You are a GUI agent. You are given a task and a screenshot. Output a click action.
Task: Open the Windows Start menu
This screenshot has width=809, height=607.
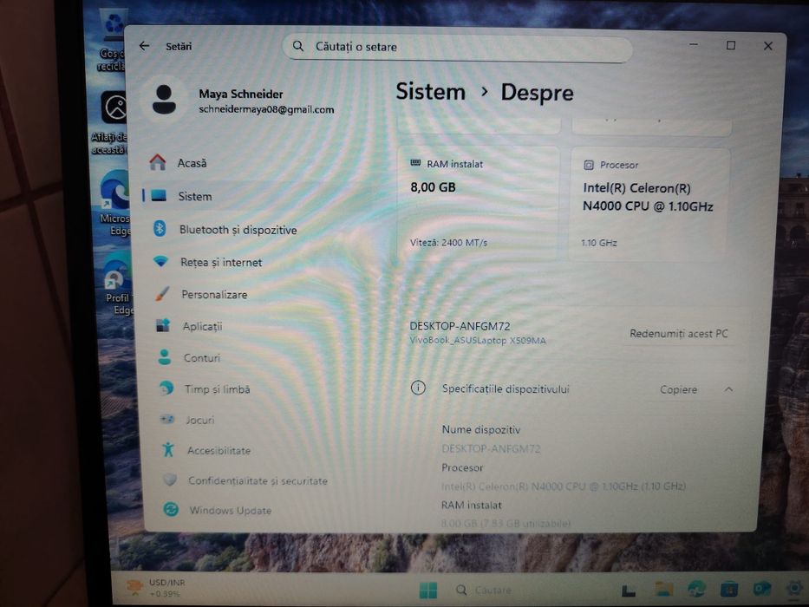tap(427, 590)
